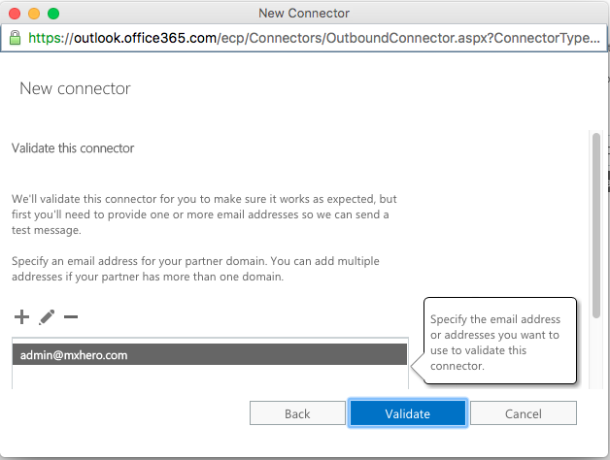Click the validation help tooltip bubble
This screenshot has width=610, height=460.
click(499, 341)
